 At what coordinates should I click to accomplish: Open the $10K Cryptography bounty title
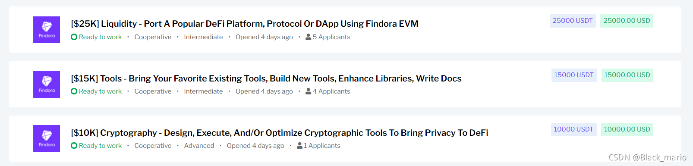[x=280, y=133]
